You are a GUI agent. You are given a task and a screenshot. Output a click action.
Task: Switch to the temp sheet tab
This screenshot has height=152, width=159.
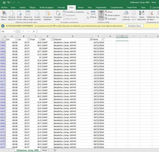click(44, 150)
